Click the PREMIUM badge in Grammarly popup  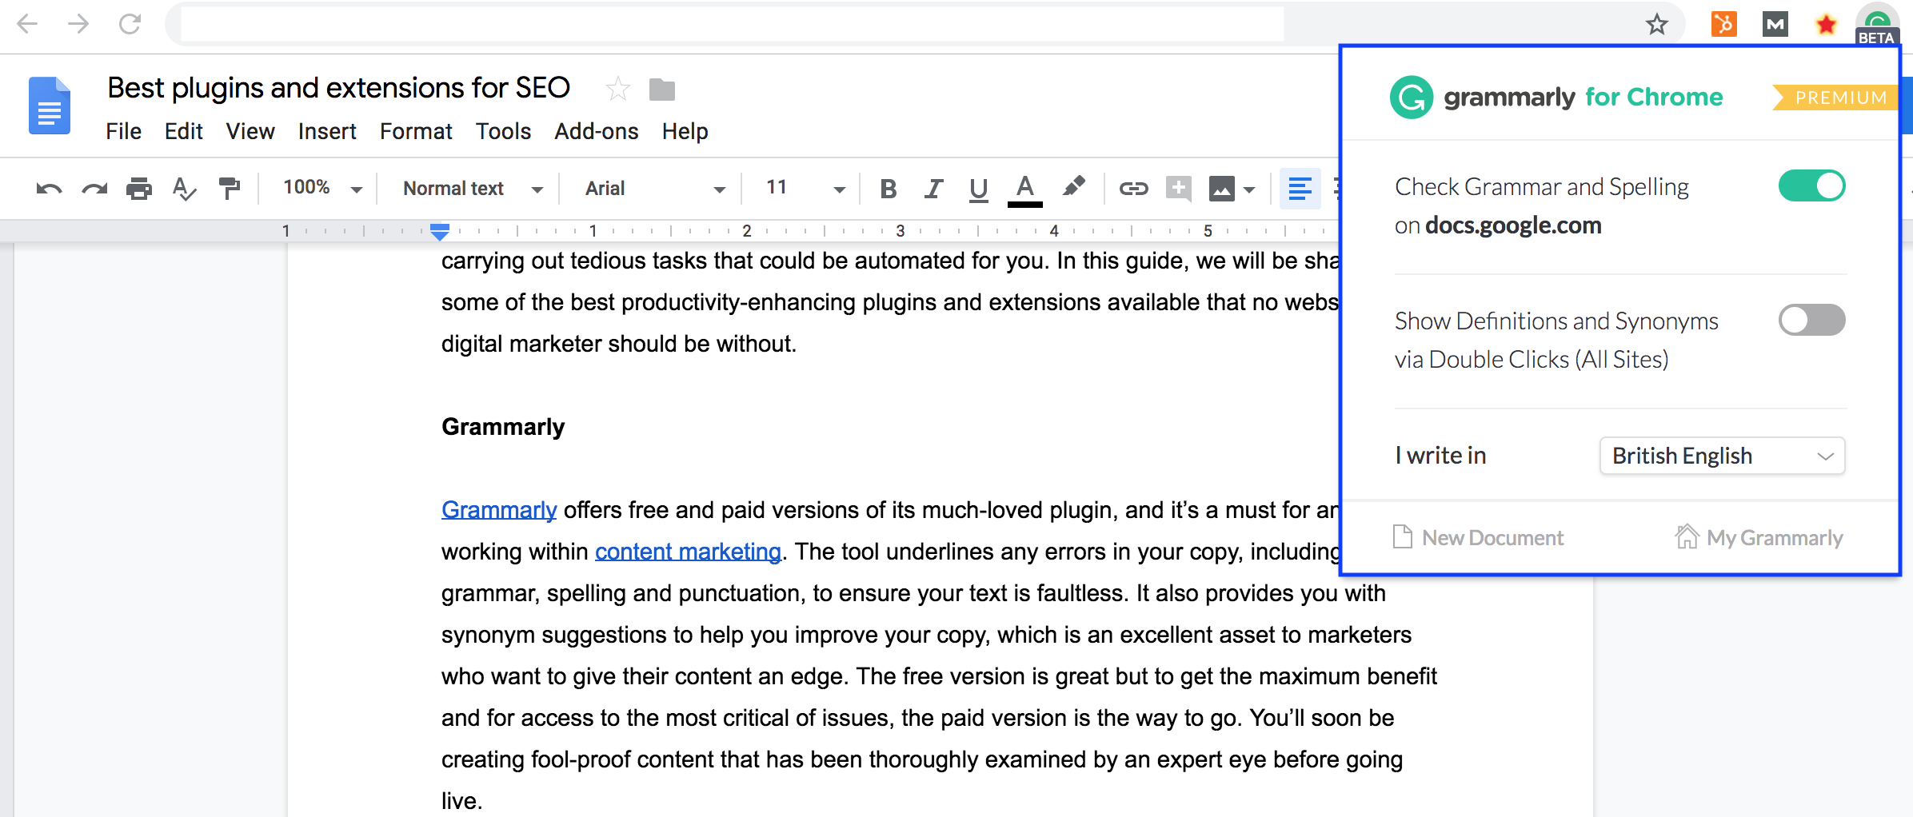(1835, 98)
